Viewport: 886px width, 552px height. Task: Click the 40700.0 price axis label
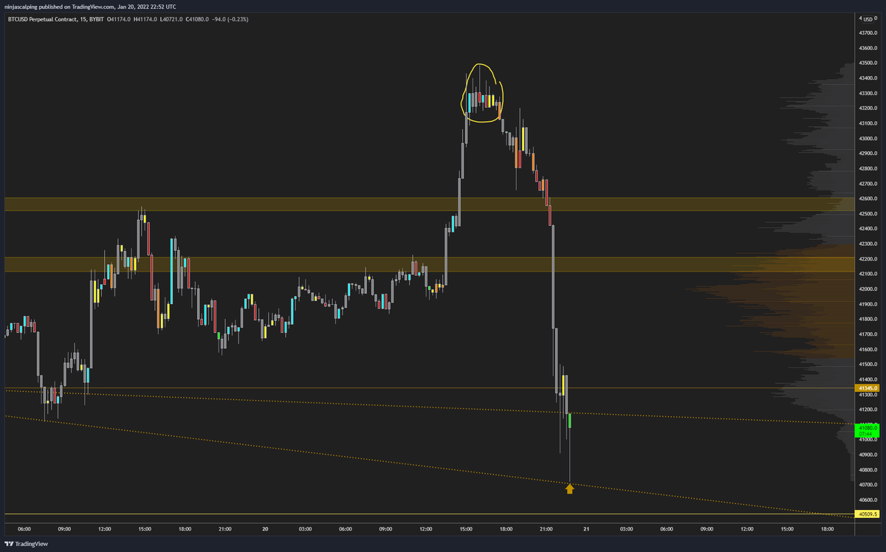click(867, 485)
